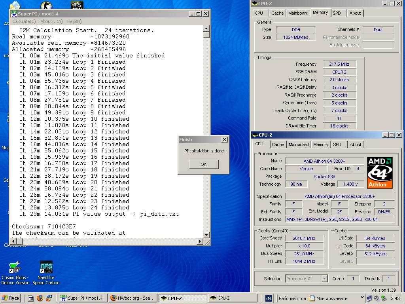
Task: Click the Name field AMD Athlon 64 3200+
Action: (324, 161)
